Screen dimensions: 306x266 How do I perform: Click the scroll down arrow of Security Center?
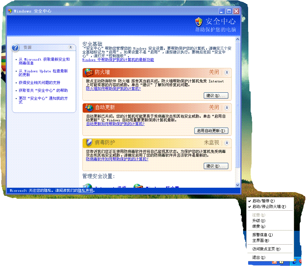[237, 185]
